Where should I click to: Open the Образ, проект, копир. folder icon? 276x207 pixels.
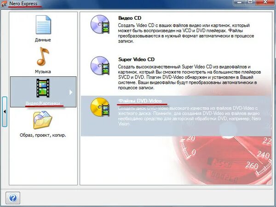(x=43, y=120)
